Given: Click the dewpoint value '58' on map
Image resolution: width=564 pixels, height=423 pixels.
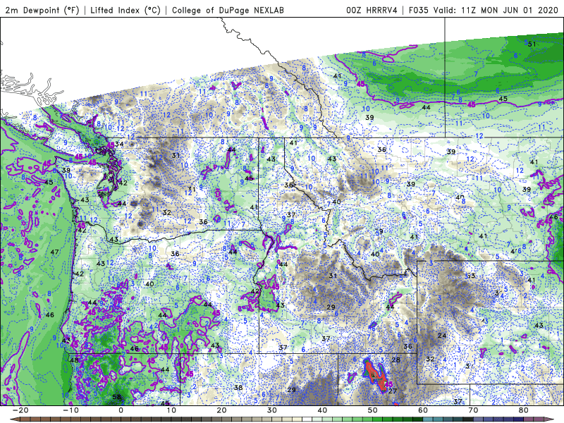Looking at the screenshot, I should pos(117,397).
